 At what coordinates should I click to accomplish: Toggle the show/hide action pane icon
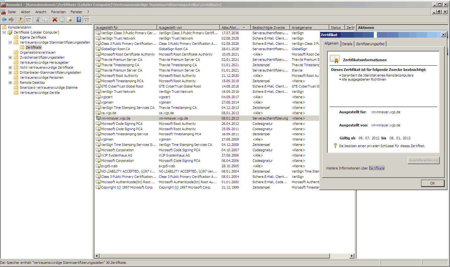coord(87,19)
